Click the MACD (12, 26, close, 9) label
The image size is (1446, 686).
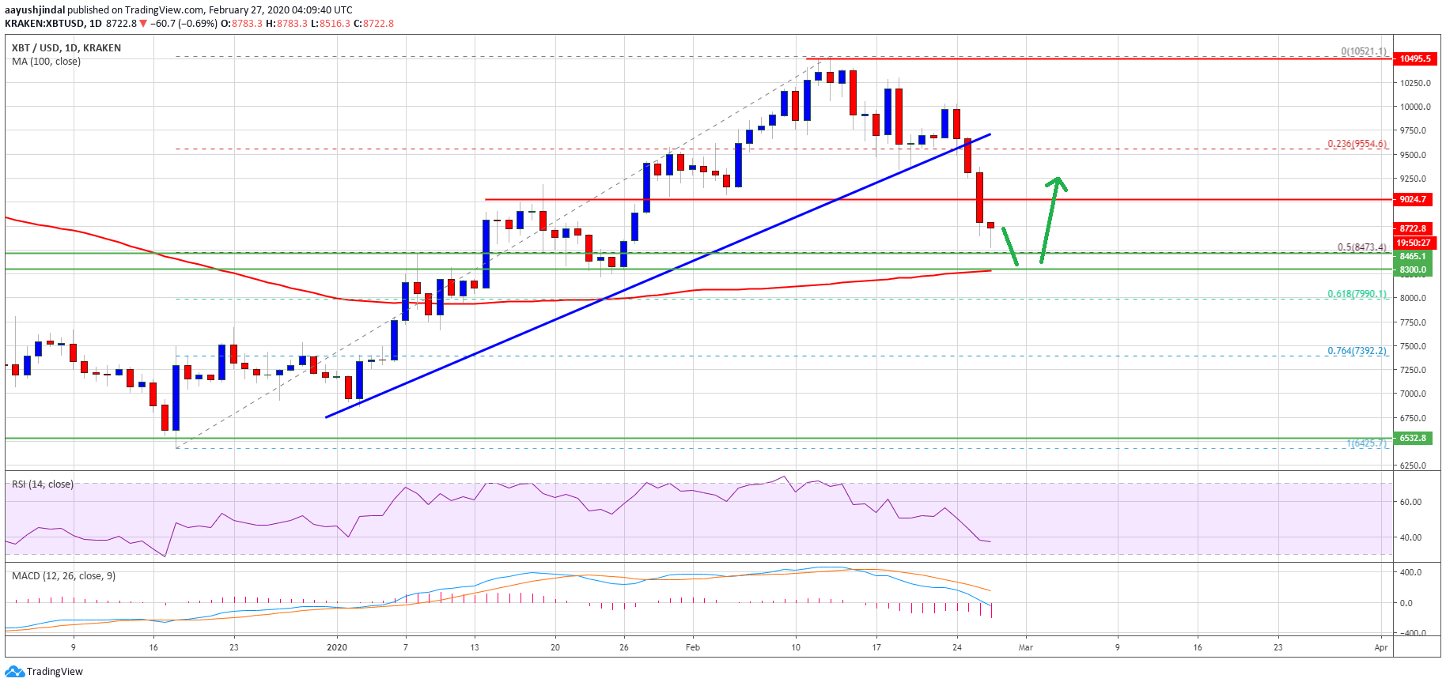click(x=63, y=576)
